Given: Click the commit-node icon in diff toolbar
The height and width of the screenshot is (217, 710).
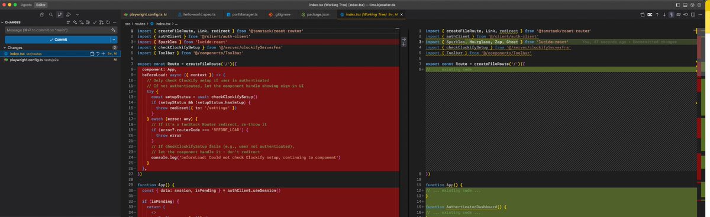Looking at the screenshot, I should coord(686,14).
